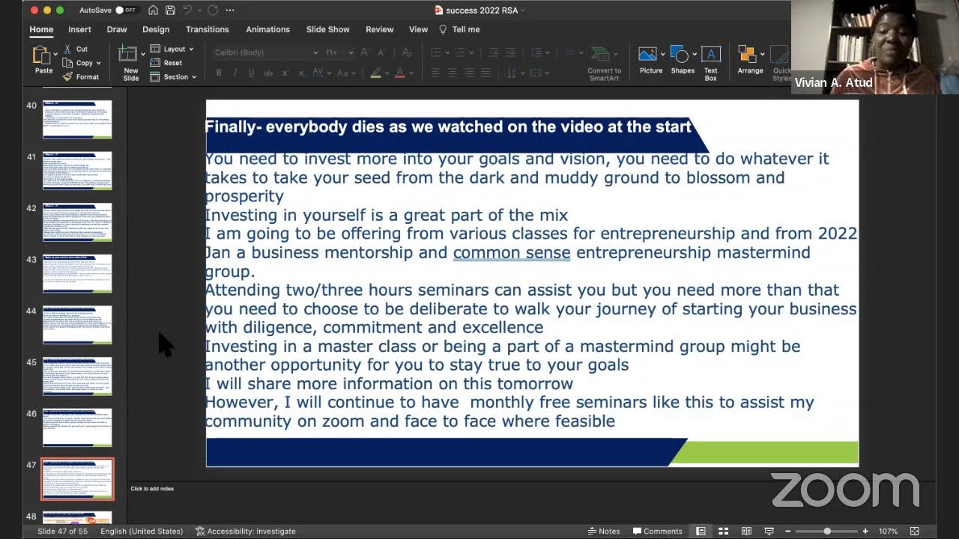
Task: Open the Transitions tab
Action: pyautogui.click(x=208, y=29)
